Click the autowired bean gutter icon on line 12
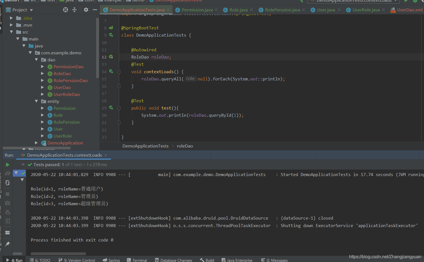The height and width of the screenshot is (262, 424). click(111, 57)
